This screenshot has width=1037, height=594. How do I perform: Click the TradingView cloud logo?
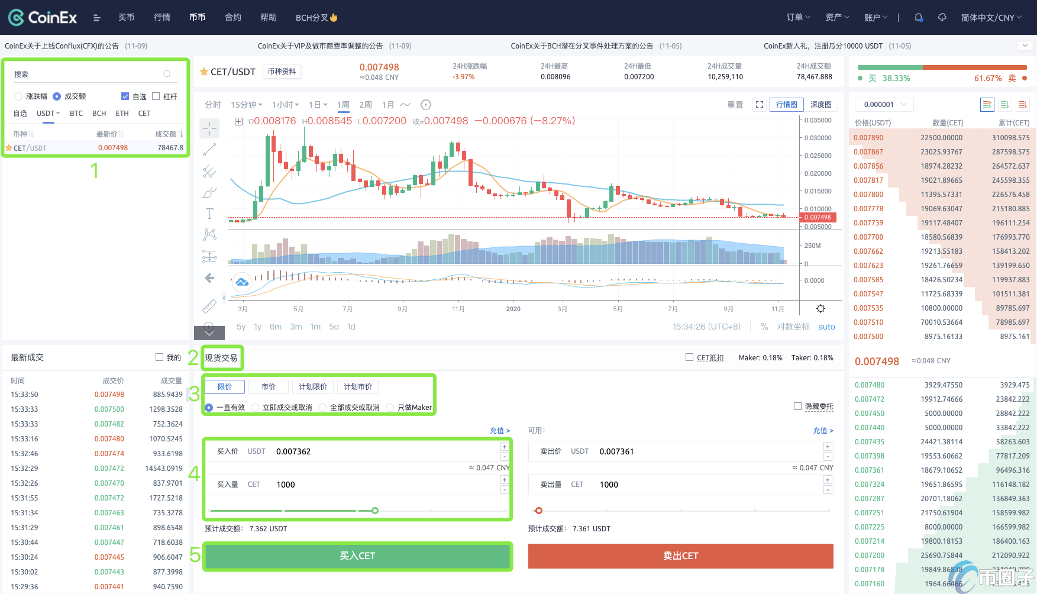[242, 282]
